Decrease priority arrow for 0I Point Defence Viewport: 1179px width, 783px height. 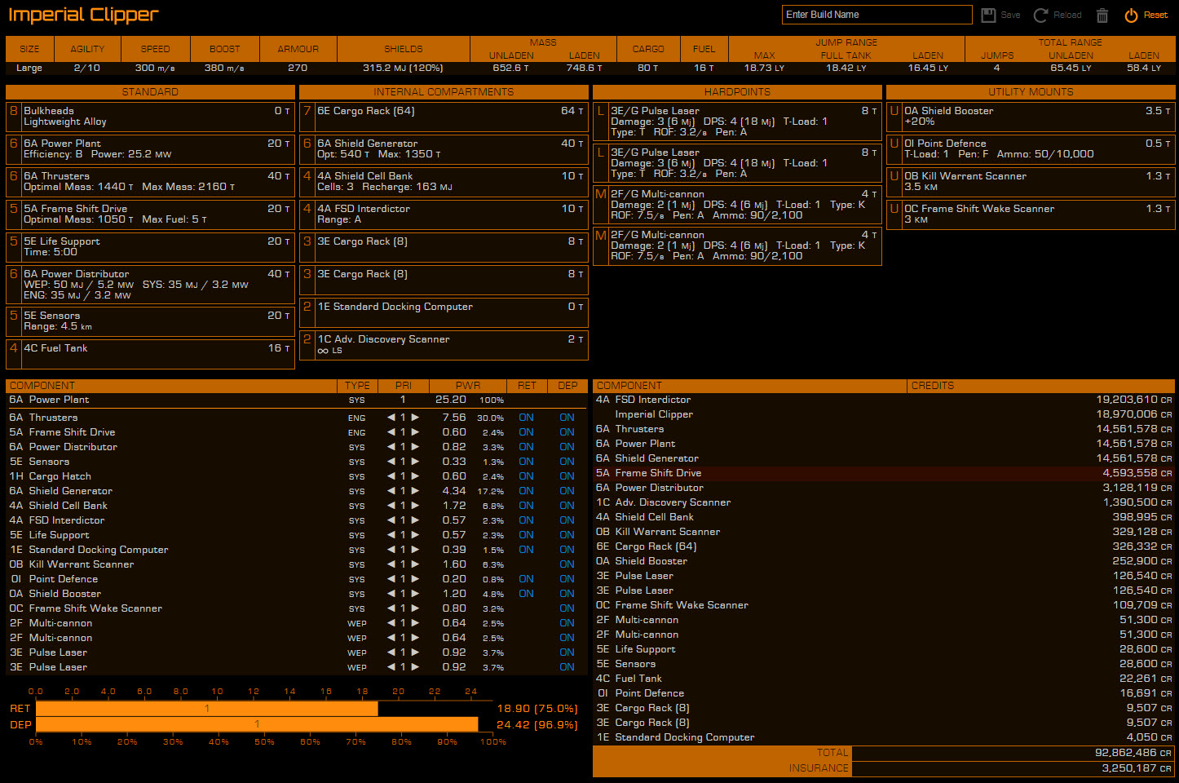[x=391, y=579]
